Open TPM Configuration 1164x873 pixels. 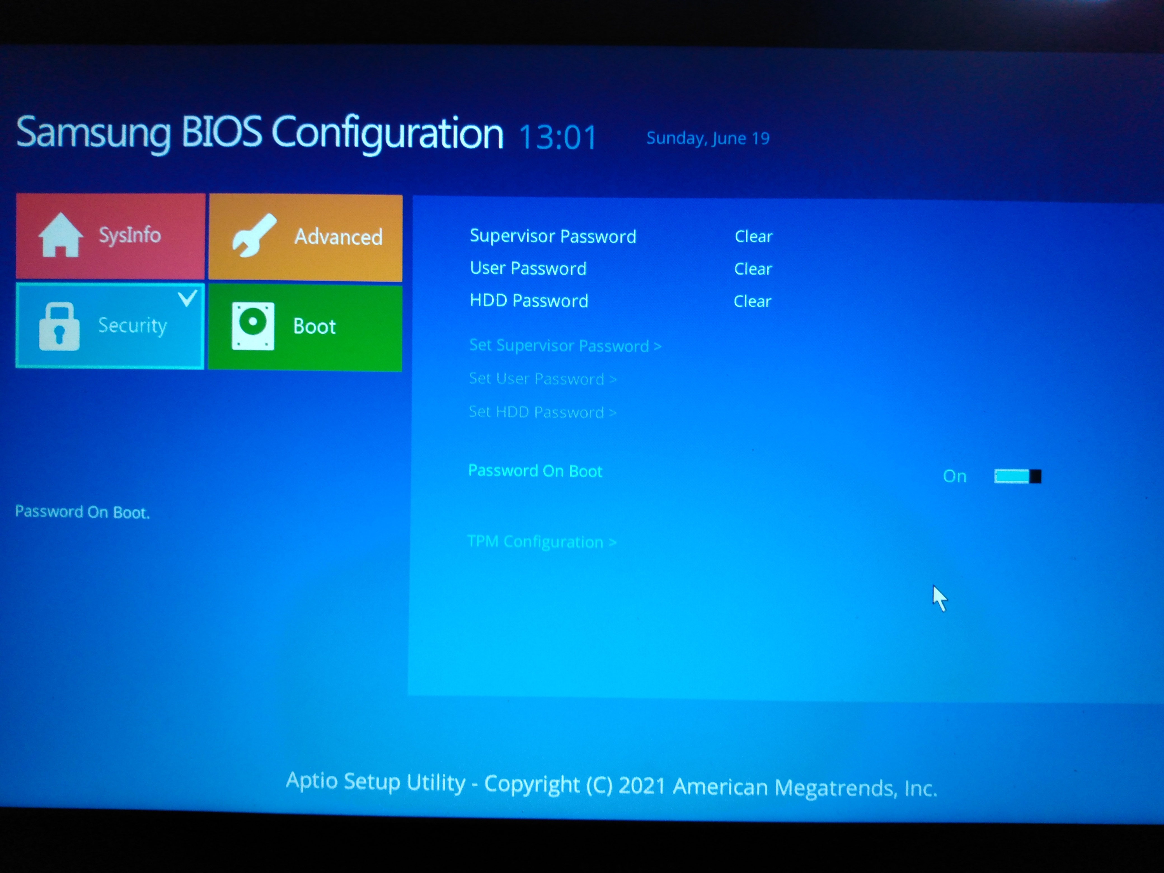[542, 541]
